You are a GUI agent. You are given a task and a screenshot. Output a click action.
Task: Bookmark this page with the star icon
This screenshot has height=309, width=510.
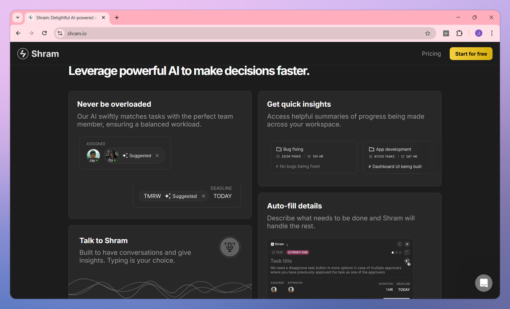428,33
